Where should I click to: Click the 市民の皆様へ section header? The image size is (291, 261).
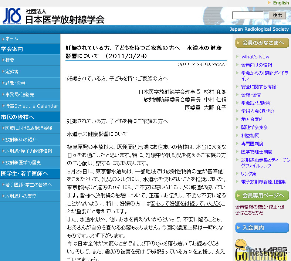coord(30,117)
